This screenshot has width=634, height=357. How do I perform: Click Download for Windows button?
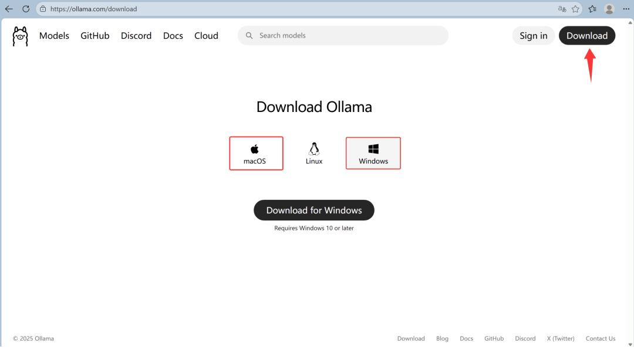[x=313, y=210]
